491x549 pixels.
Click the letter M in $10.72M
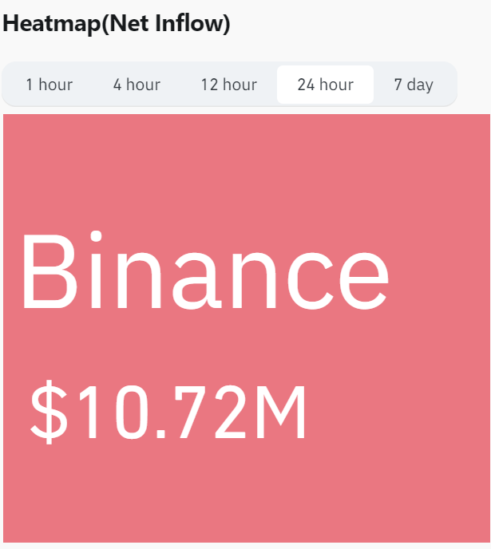(x=280, y=413)
